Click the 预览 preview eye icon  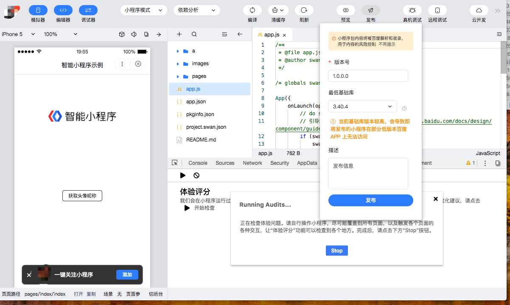coord(346,10)
